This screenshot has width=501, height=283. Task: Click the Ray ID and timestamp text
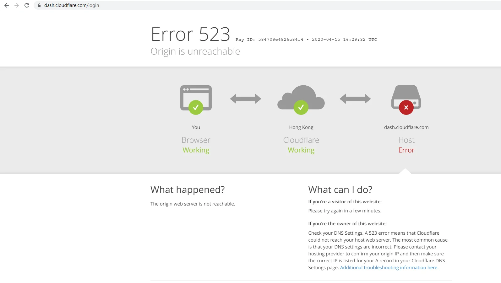[306, 40]
